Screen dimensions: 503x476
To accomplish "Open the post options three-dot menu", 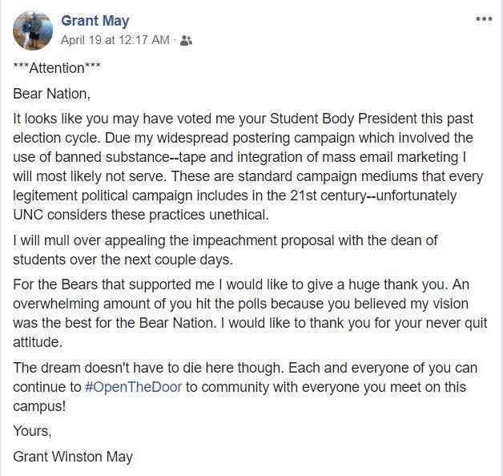I will pos(484,20).
